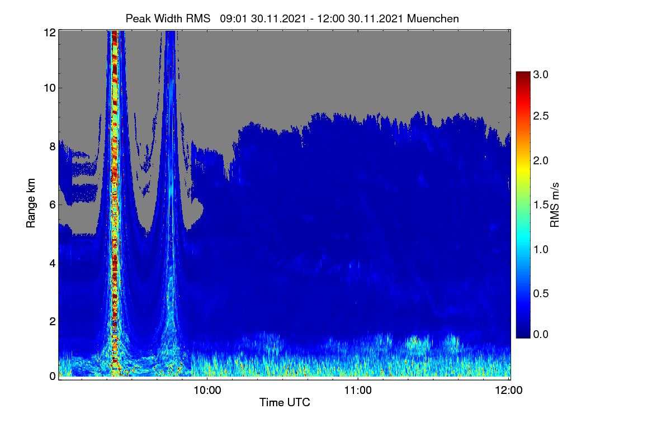The width and height of the screenshot is (671, 447).
Task: Click the range axis value 6
Action: point(52,205)
